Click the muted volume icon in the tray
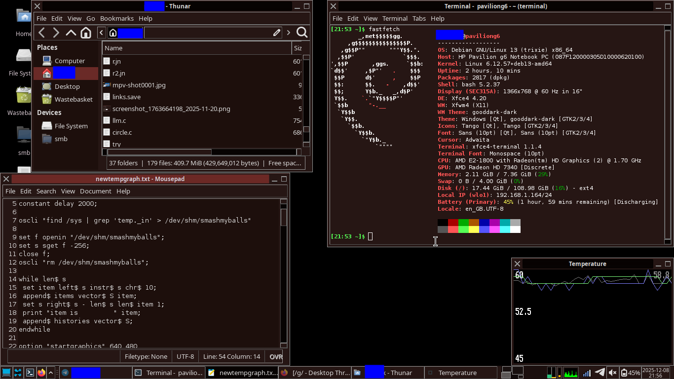Screen dimensions: 674x379 click(x=612, y=373)
